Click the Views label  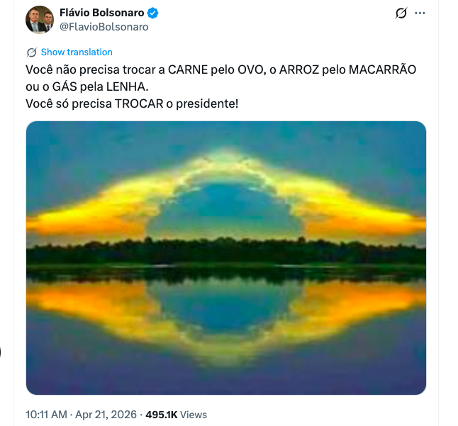click(x=194, y=414)
